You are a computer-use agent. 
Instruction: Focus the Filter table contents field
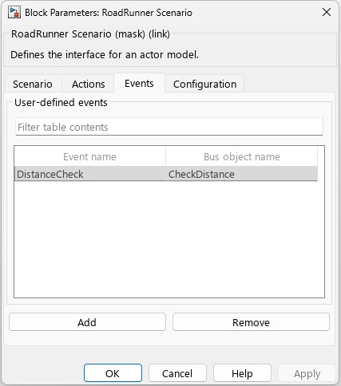169,127
